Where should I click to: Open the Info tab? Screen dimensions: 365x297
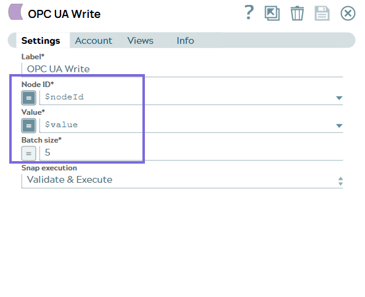click(x=186, y=41)
